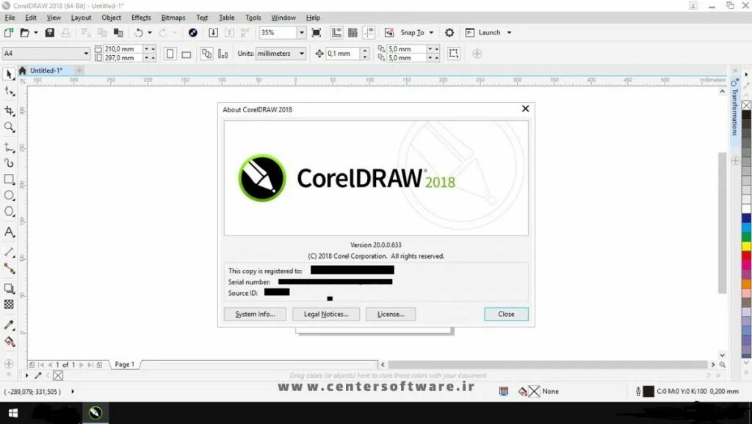Click the Legal Notices... button
Screen dimensions: 752x424
(x=326, y=314)
